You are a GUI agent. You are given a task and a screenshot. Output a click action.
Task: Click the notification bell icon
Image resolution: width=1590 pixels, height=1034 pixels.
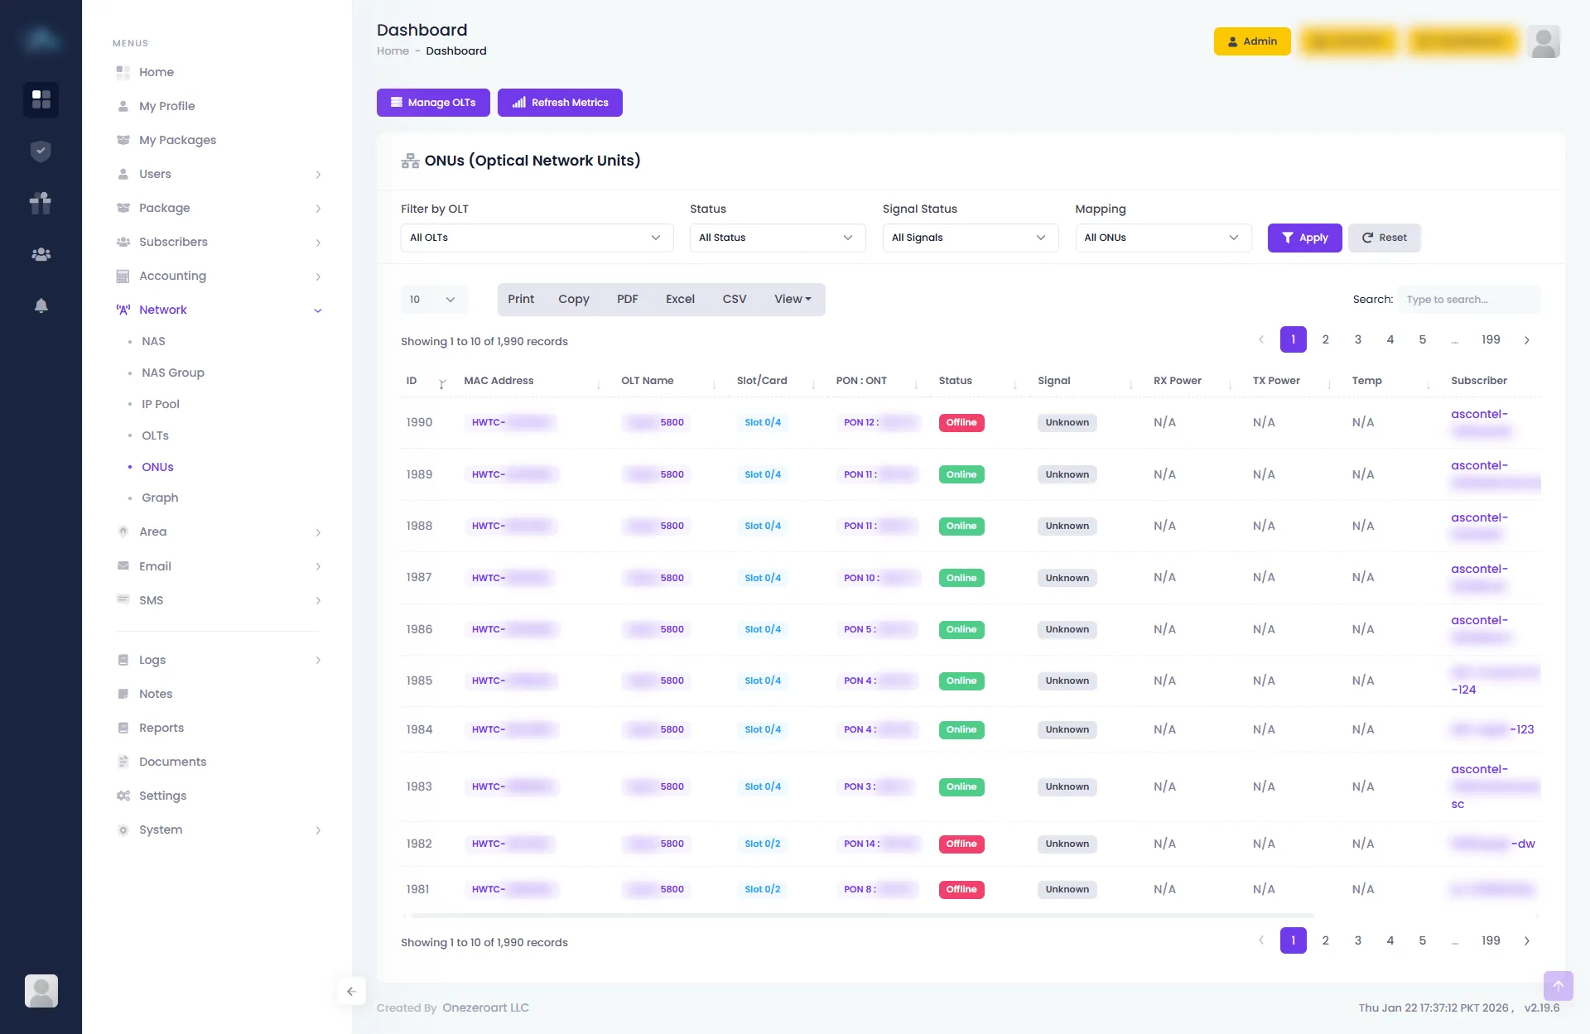pyautogui.click(x=41, y=305)
